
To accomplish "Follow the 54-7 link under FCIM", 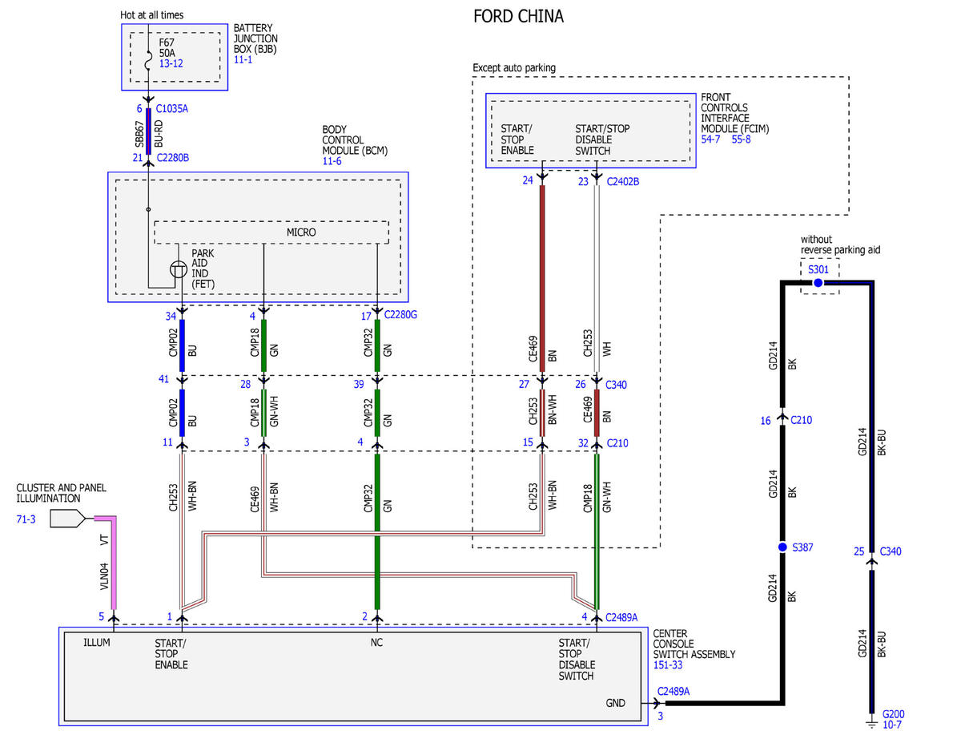I will click(x=711, y=139).
